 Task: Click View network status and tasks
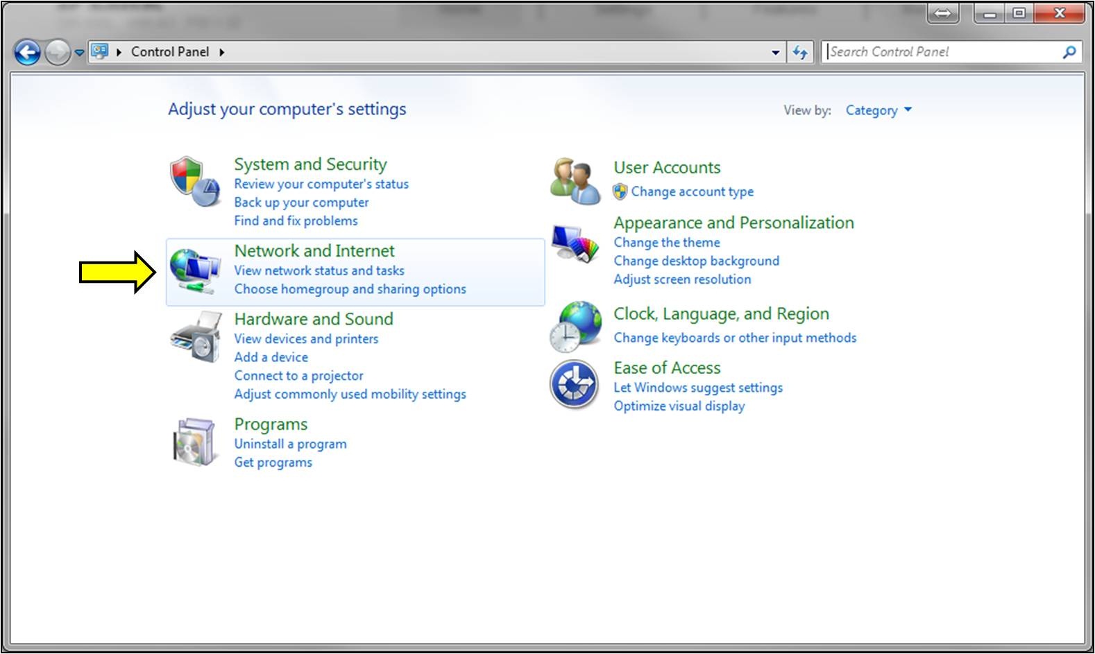tap(319, 270)
